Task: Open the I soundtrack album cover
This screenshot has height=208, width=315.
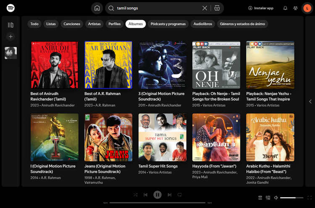Action: [55, 138]
